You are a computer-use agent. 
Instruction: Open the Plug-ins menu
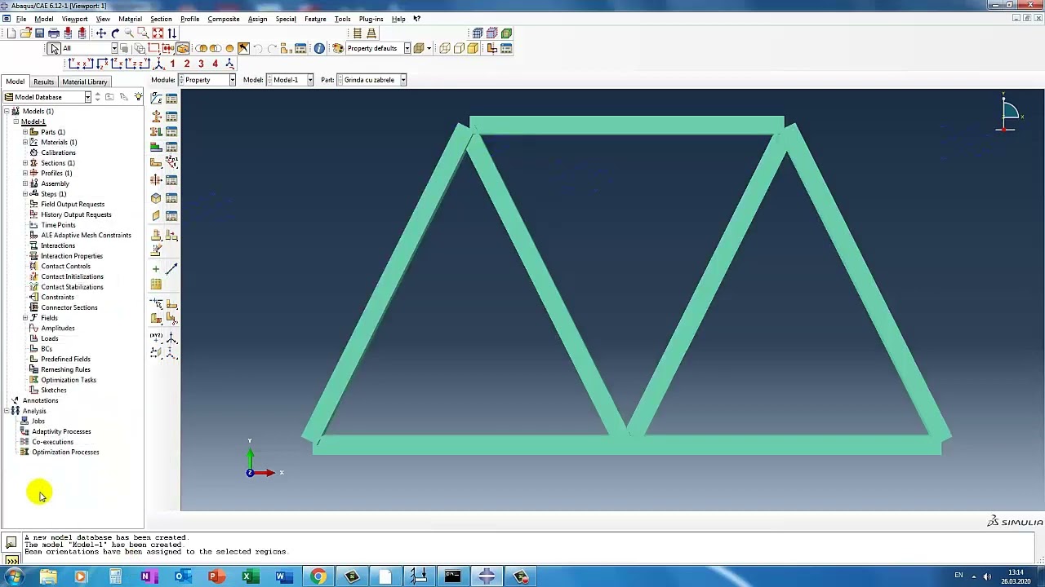(x=371, y=19)
